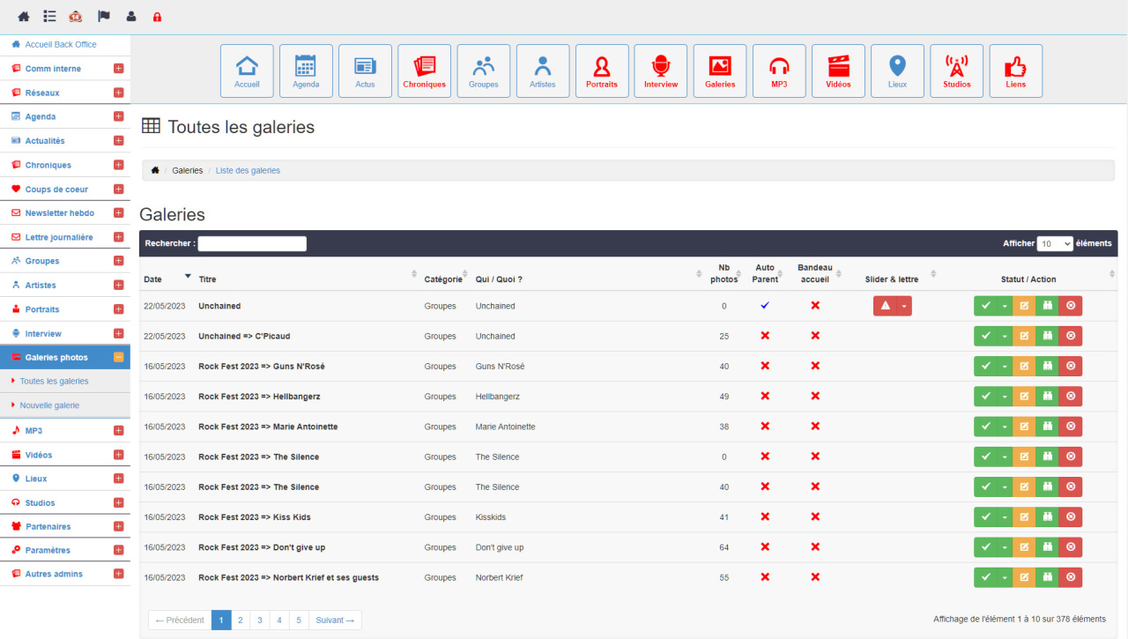Viewport: 1128px width, 639px height.
Task: Click the Rechercher search field
Action: (x=252, y=243)
